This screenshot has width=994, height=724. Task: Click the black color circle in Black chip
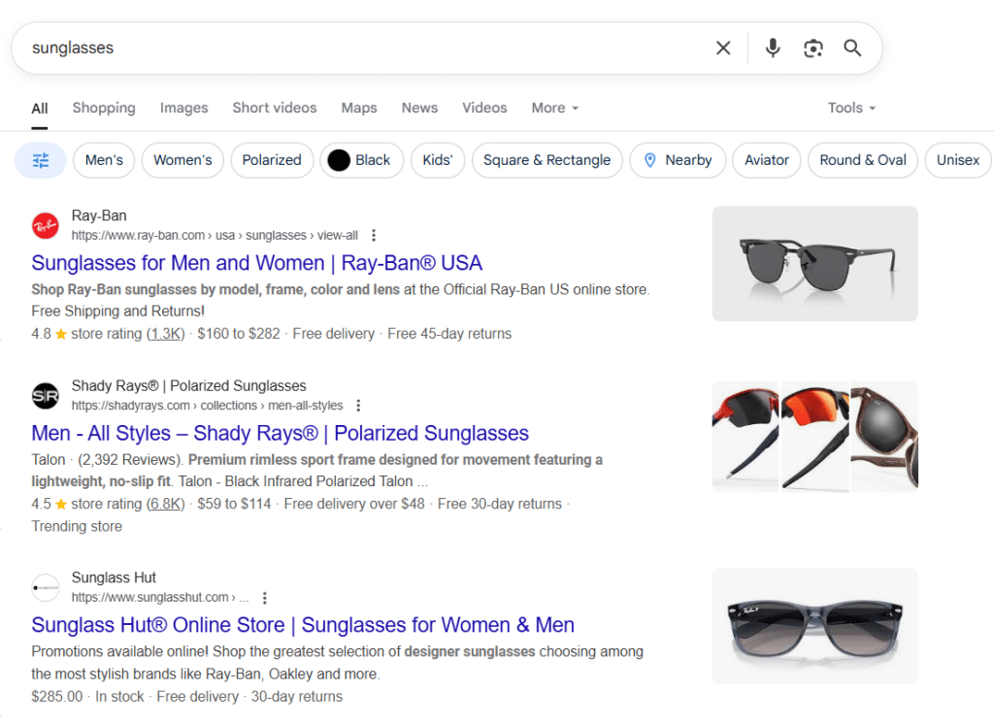click(339, 160)
